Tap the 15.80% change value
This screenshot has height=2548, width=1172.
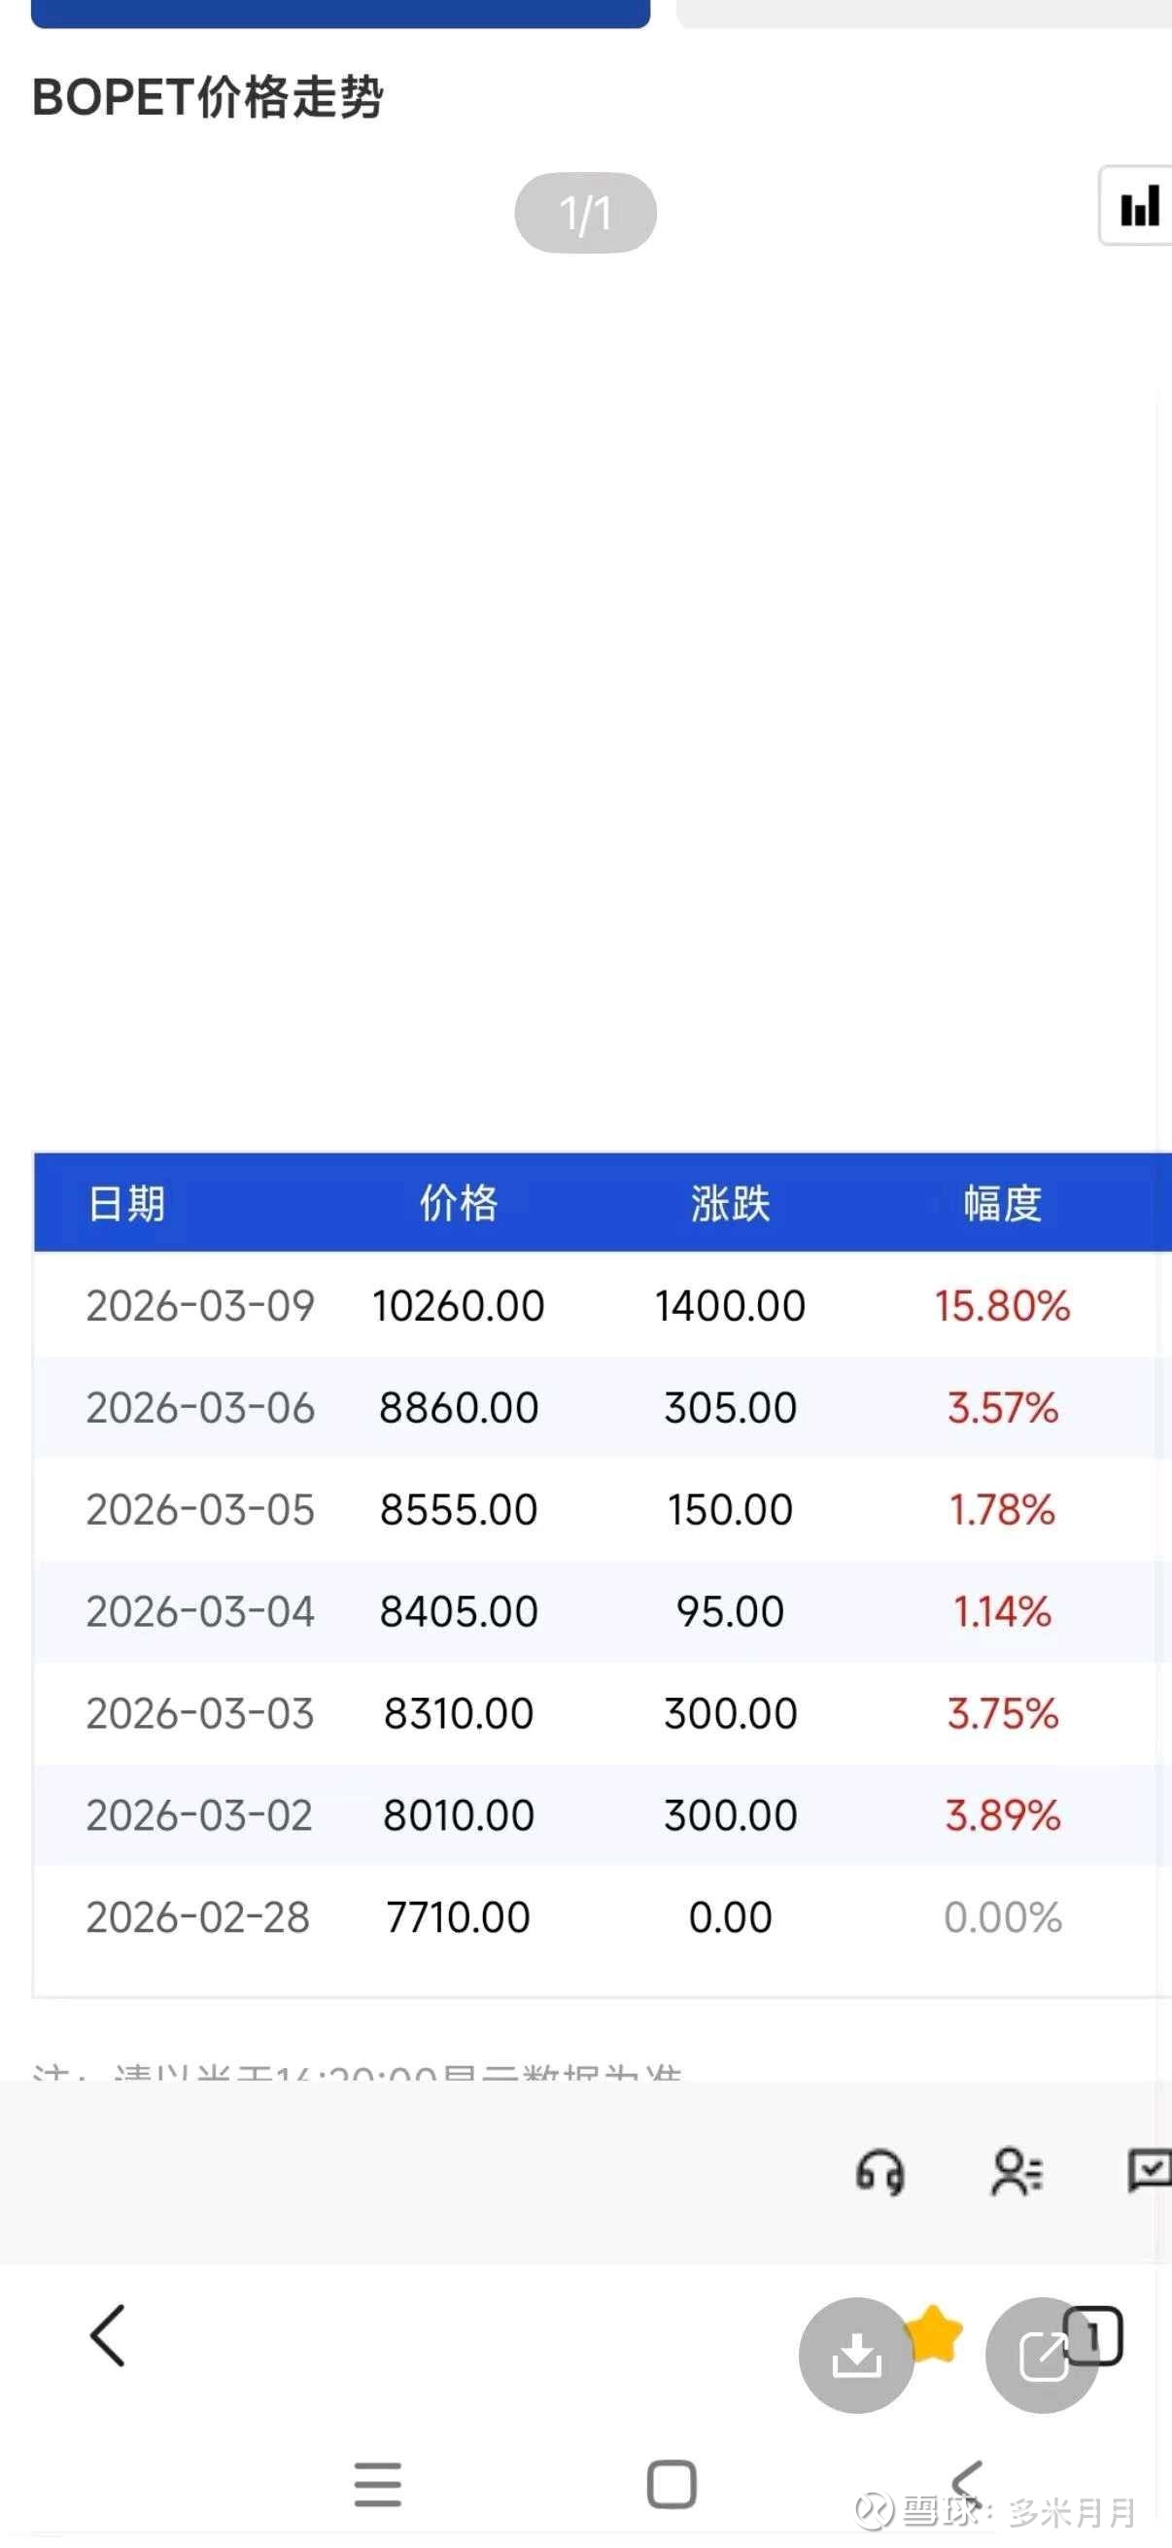tap(1002, 1306)
